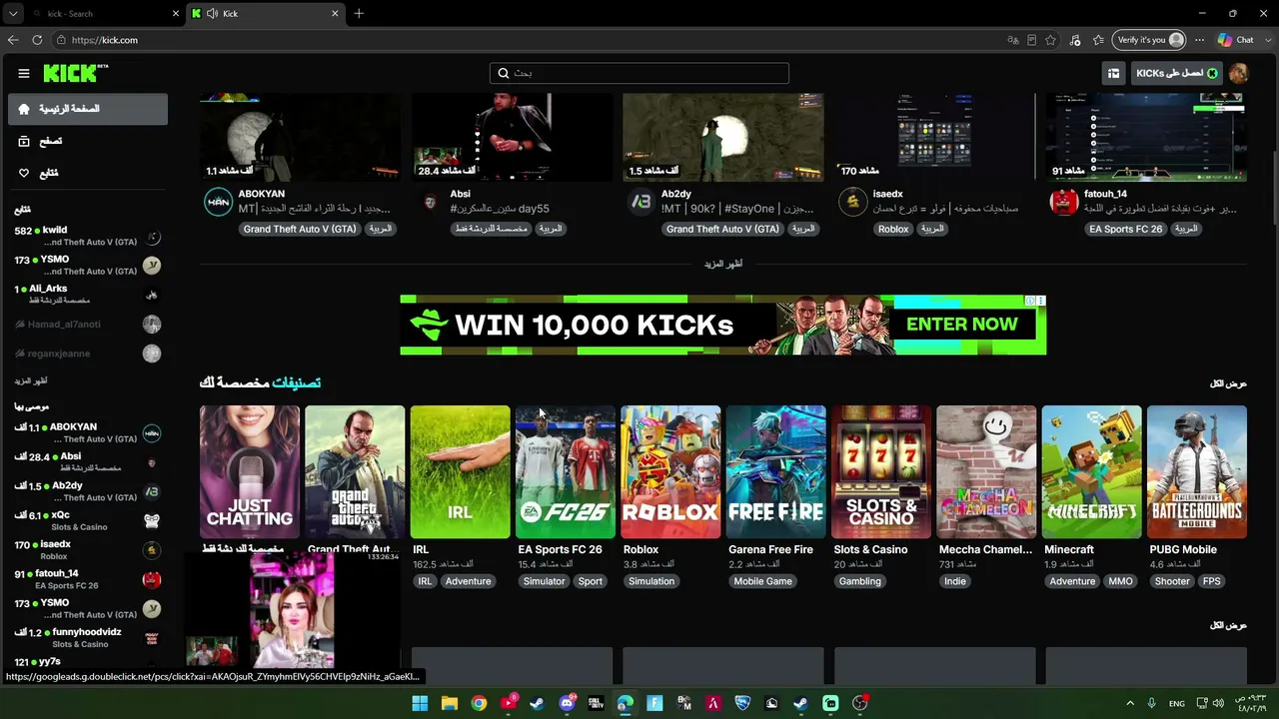
Task: Expand Show More under followed channels
Action: point(31,380)
